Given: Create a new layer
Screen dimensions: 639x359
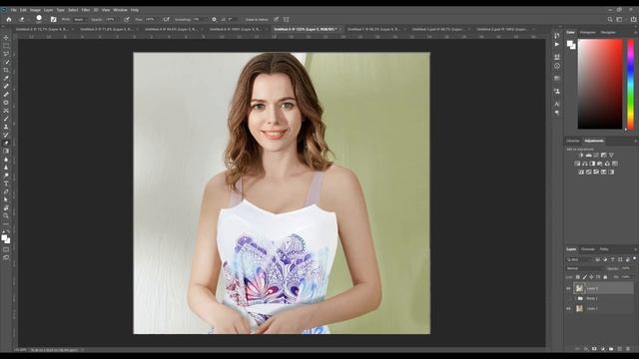Looking at the screenshot, I should [619, 349].
